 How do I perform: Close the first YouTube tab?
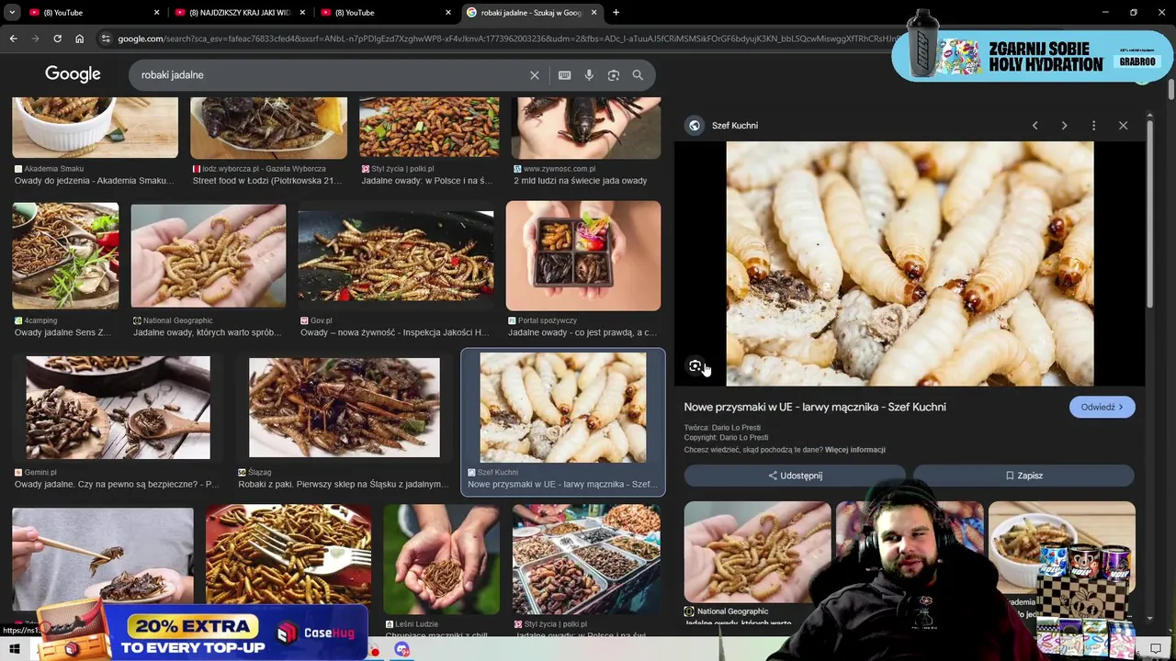tap(156, 13)
